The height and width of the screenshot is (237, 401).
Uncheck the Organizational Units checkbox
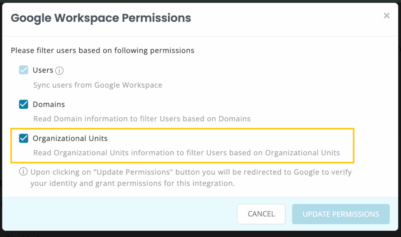click(24, 138)
